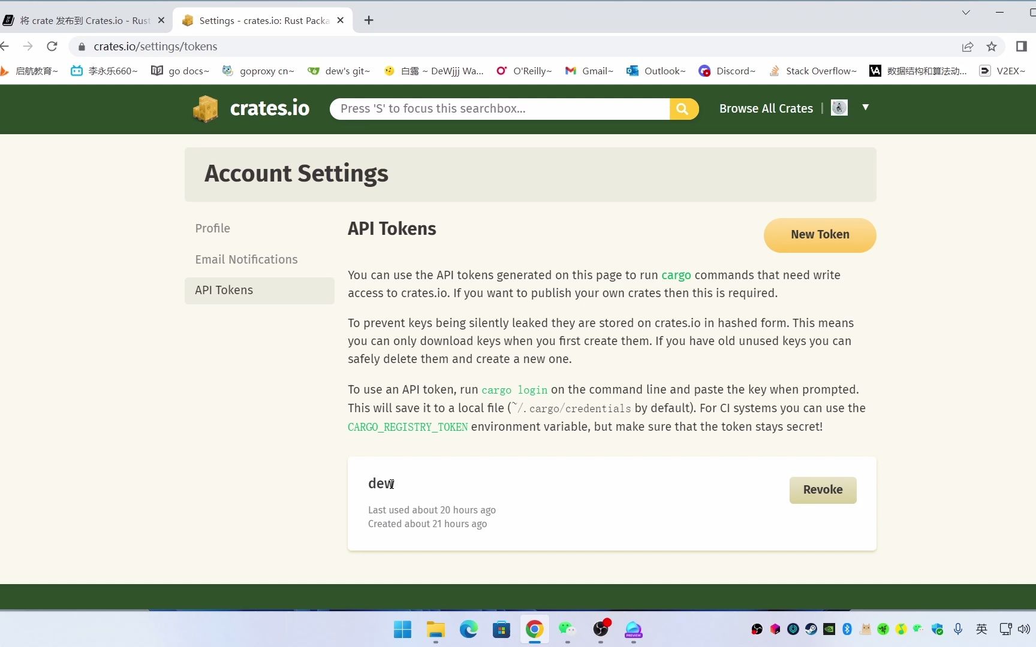Click the crates.io cheese-box logo icon

pos(206,108)
